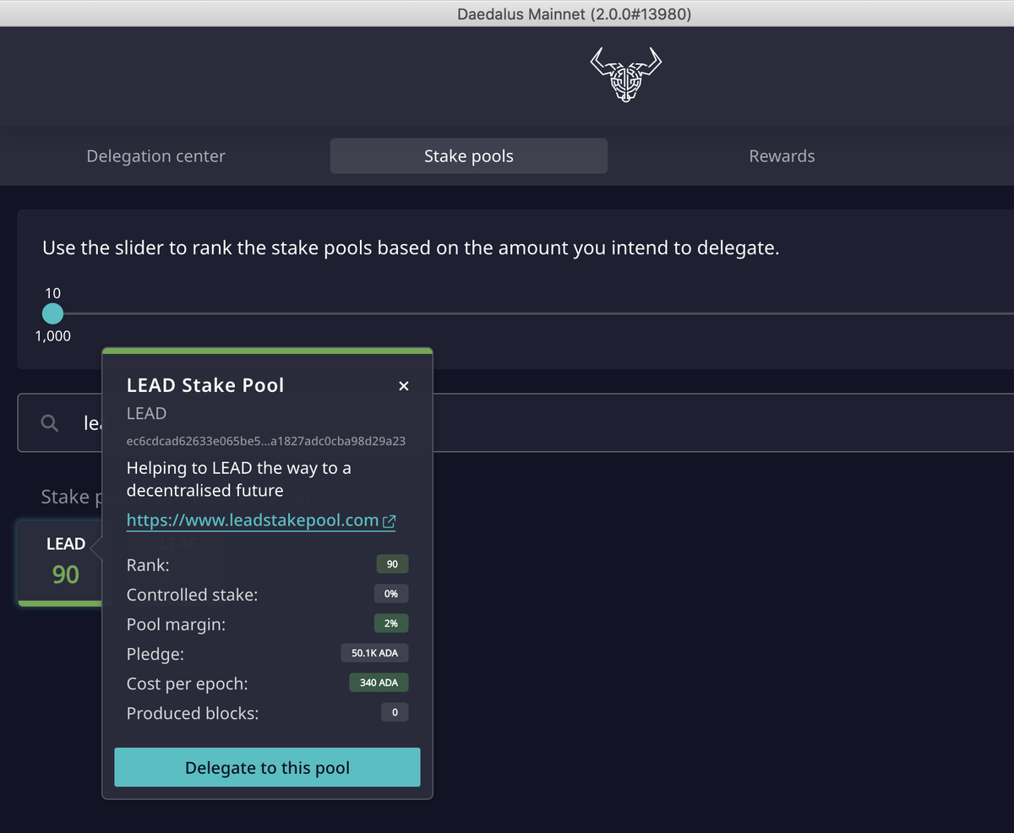
Task: Click the LEAD ticker under the title
Action: pyautogui.click(x=146, y=414)
